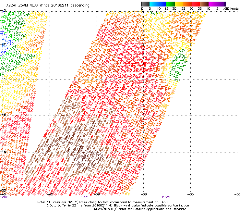This screenshot has width=240, height=211.
Task: Click the note 'Data buffer is 22 hrs from 20160211'
Action: [78, 205]
